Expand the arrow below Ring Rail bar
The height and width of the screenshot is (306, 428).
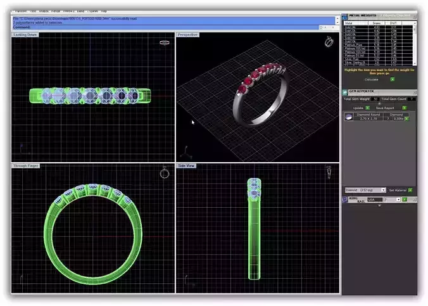pyautogui.click(x=379, y=205)
